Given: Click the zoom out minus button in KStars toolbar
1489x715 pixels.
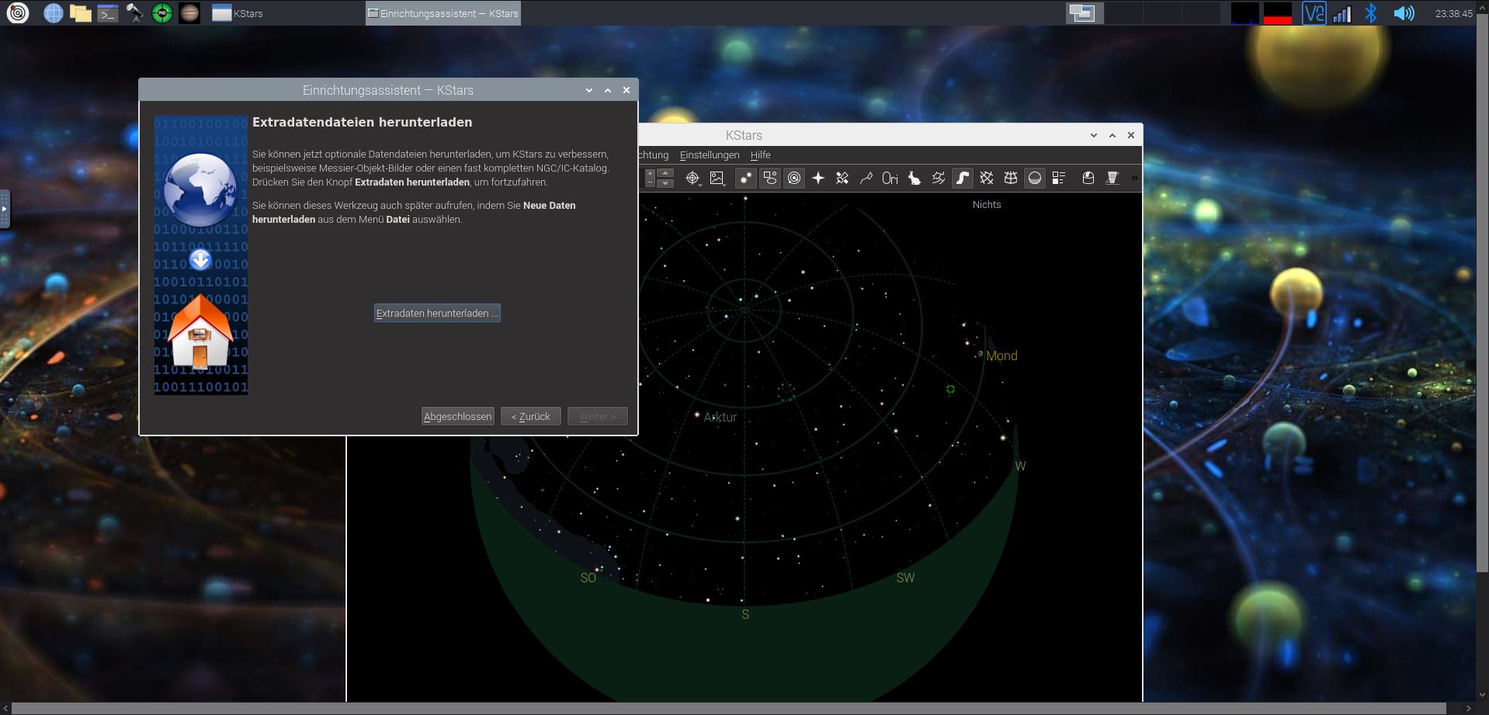Looking at the screenshot, I should click(651, 183).
